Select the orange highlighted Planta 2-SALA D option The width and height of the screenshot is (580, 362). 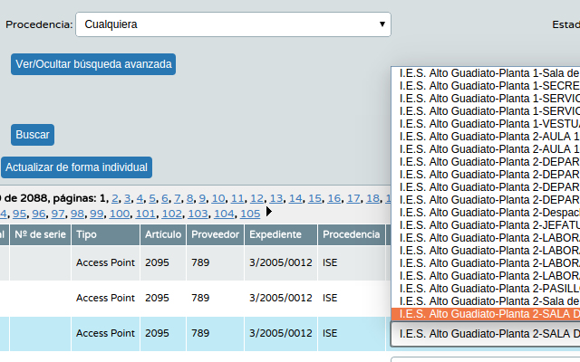[486, 314]
